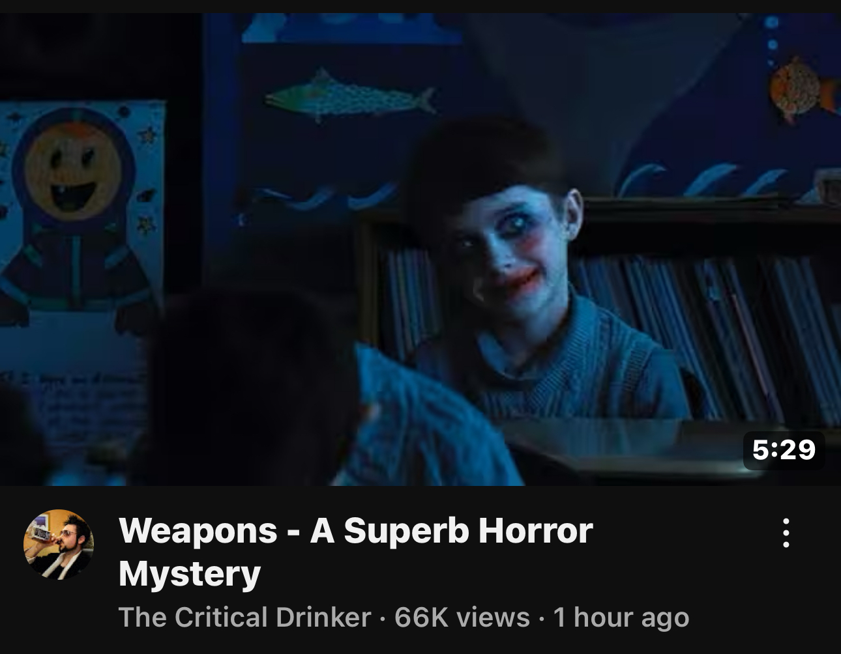Viewport: 841px width, 654px height.
Task: Open the video title Weapons - A Superb Horror
Action: (x=356, y=530)
